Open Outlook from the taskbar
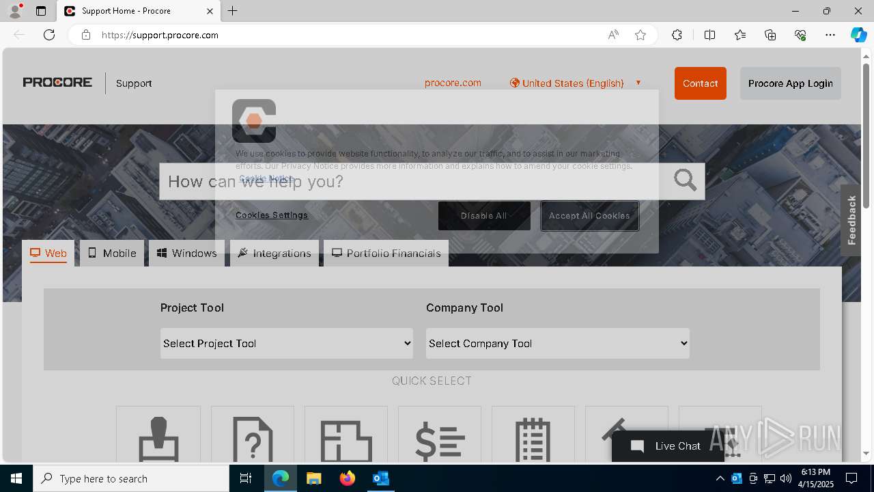The width and height of the screenshot is (874, 492). 380,478
